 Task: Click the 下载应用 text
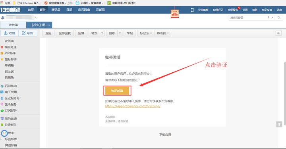[165, 135]
